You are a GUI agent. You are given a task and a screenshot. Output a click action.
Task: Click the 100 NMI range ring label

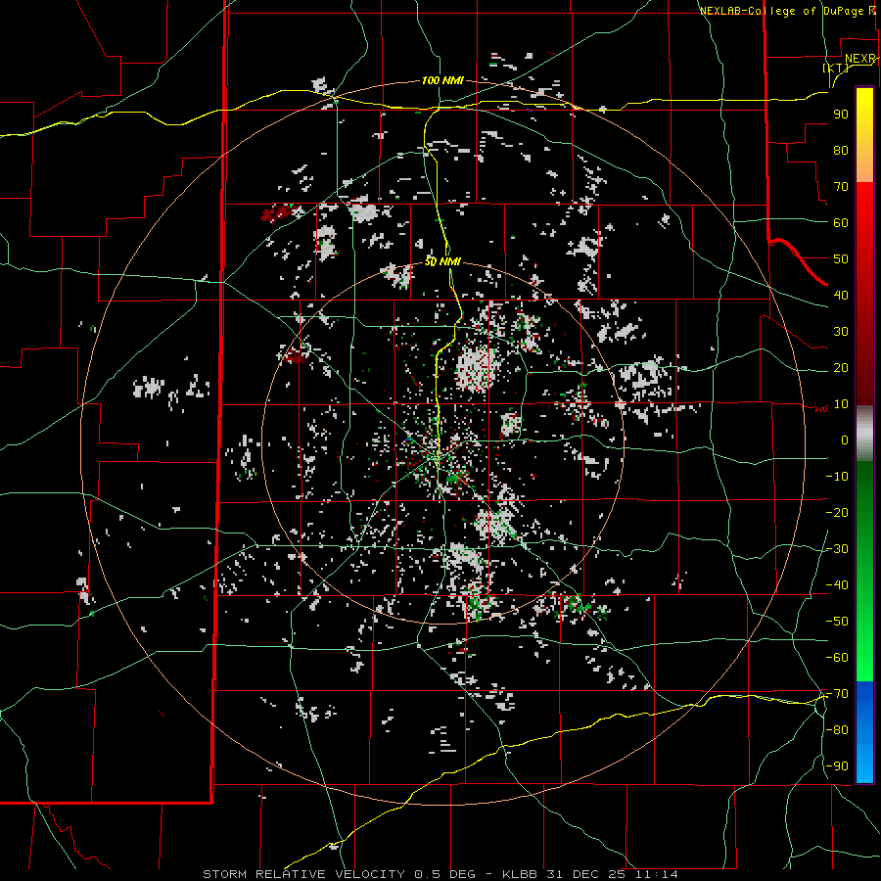(x=442, y=80)
